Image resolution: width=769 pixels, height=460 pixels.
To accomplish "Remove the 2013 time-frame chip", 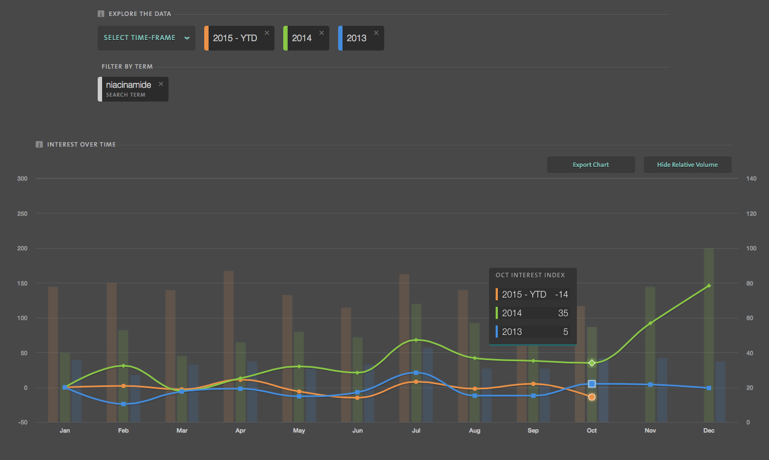I will pyautogui.click(x=376, y=33).
